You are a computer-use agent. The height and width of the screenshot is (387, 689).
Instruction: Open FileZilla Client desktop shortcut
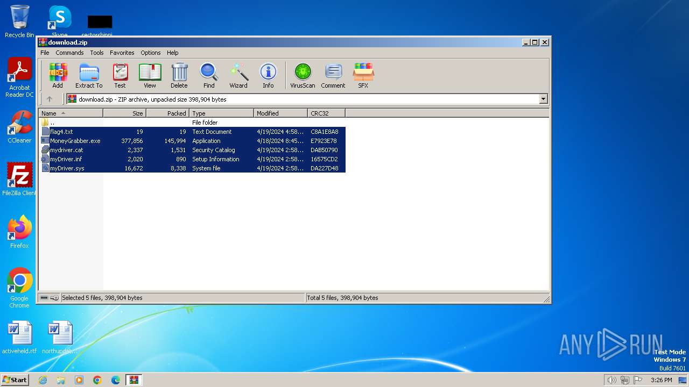coord(19,180)
